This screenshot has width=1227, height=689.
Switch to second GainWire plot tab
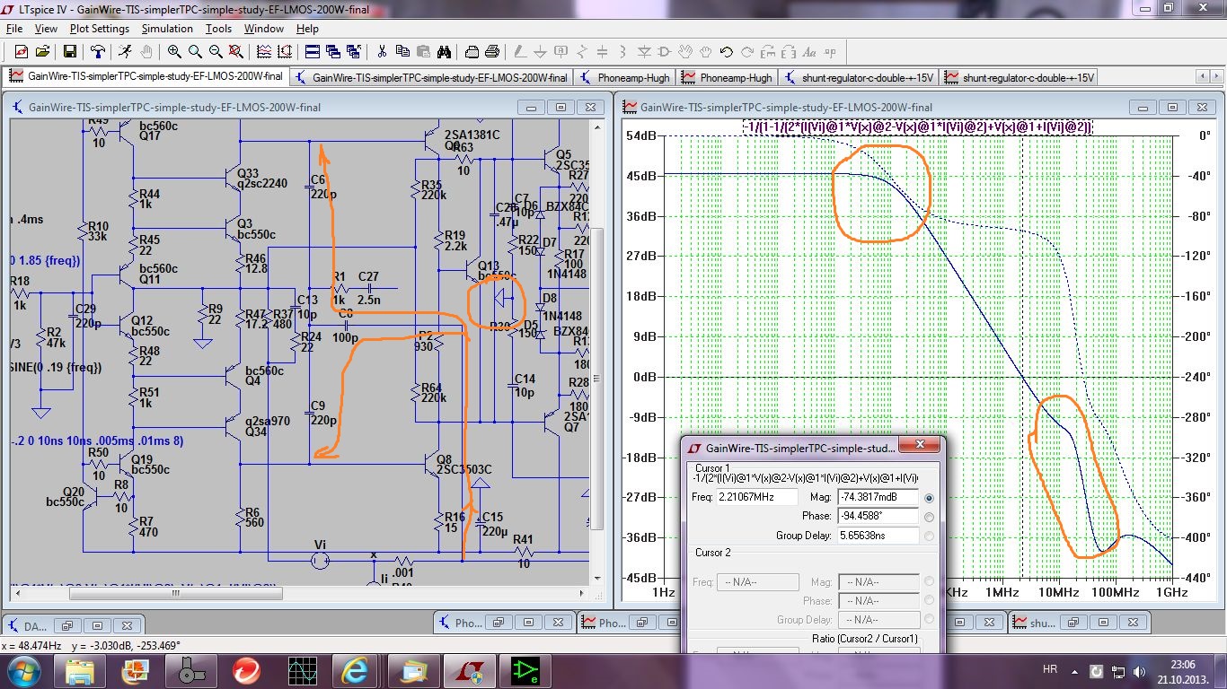pos(431,77)
